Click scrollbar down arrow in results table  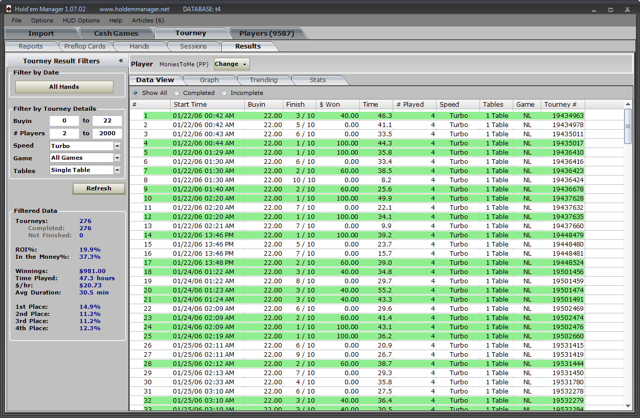tap(628, 406)
